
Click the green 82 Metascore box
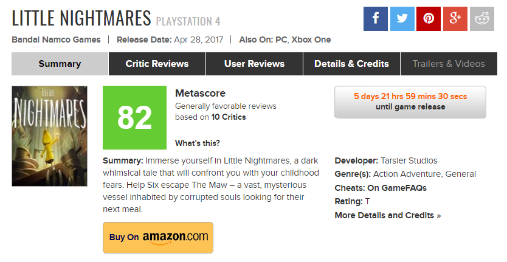coord(134,117)
